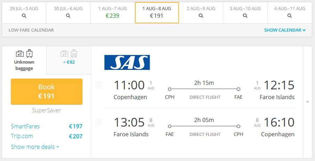Search prices for 2 Aug–9 Aug dates

coord(201,16)
